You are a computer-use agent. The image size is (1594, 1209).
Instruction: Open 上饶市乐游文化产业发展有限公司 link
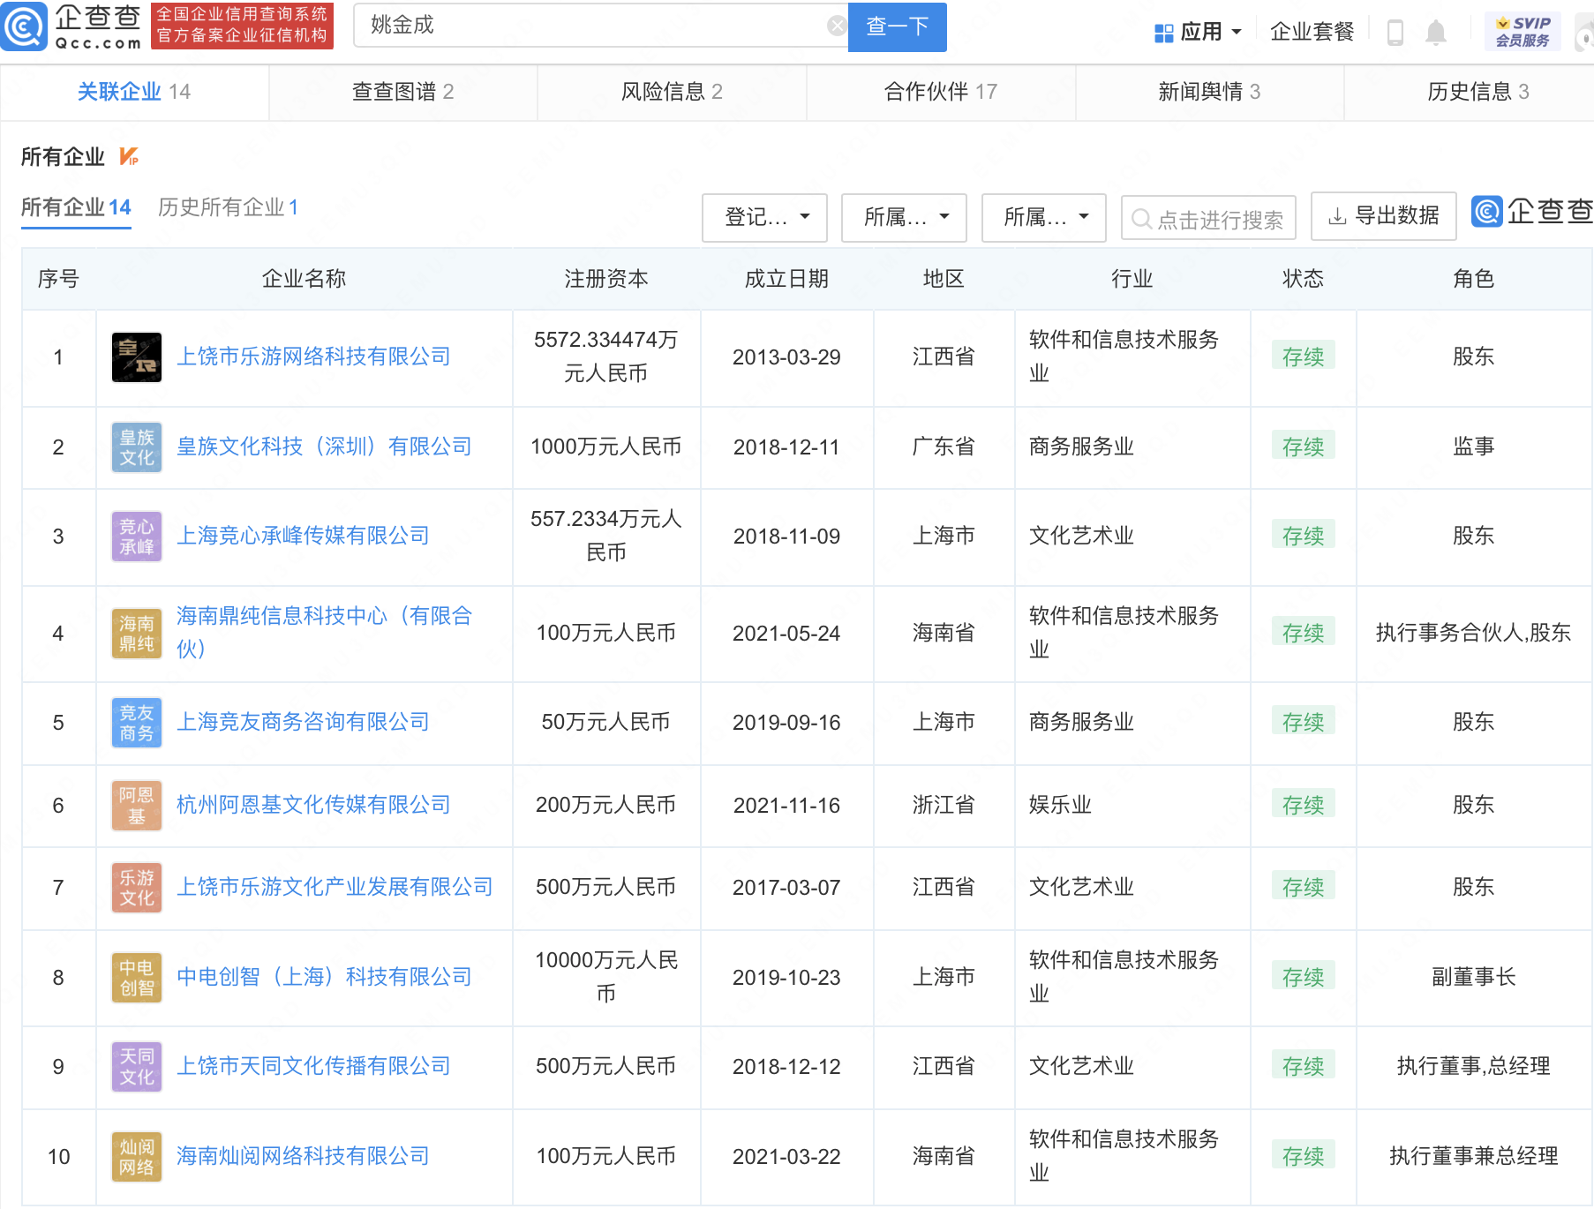pos(335,887)
